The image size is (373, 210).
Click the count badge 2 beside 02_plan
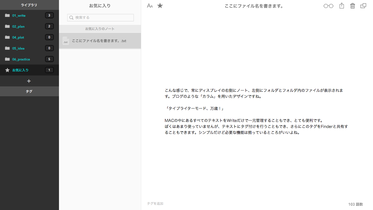pos(49,26)
